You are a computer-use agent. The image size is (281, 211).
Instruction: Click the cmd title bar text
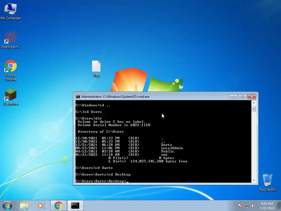click(x=115, y=97)
